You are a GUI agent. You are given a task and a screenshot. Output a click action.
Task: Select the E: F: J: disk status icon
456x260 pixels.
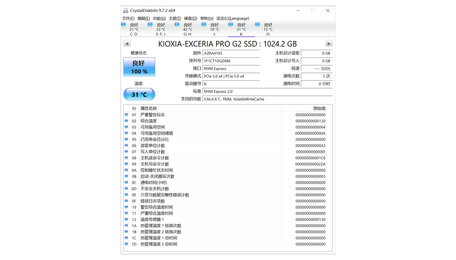point(150,25)
